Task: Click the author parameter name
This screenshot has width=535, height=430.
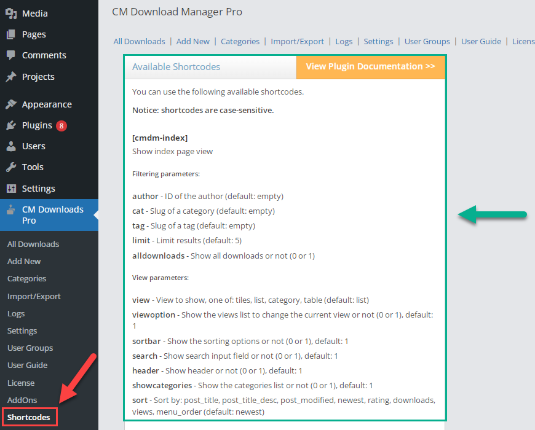Action: click(145, 196)
